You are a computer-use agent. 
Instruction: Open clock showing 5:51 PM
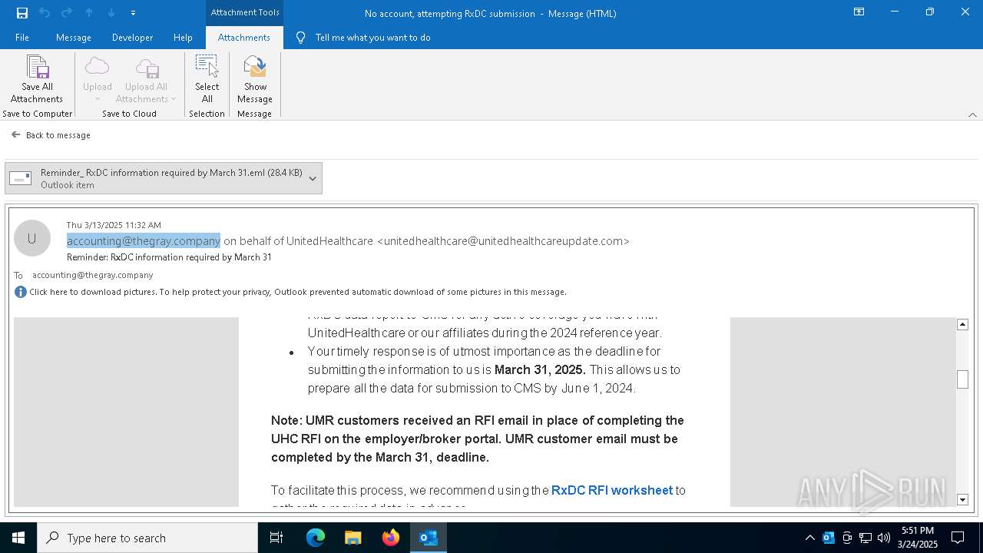[918, 538]
